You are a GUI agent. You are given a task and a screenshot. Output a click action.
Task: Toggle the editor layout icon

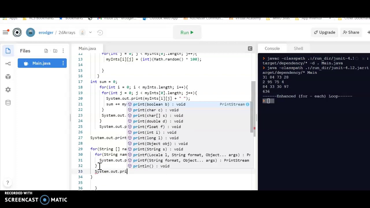[250, 49]
